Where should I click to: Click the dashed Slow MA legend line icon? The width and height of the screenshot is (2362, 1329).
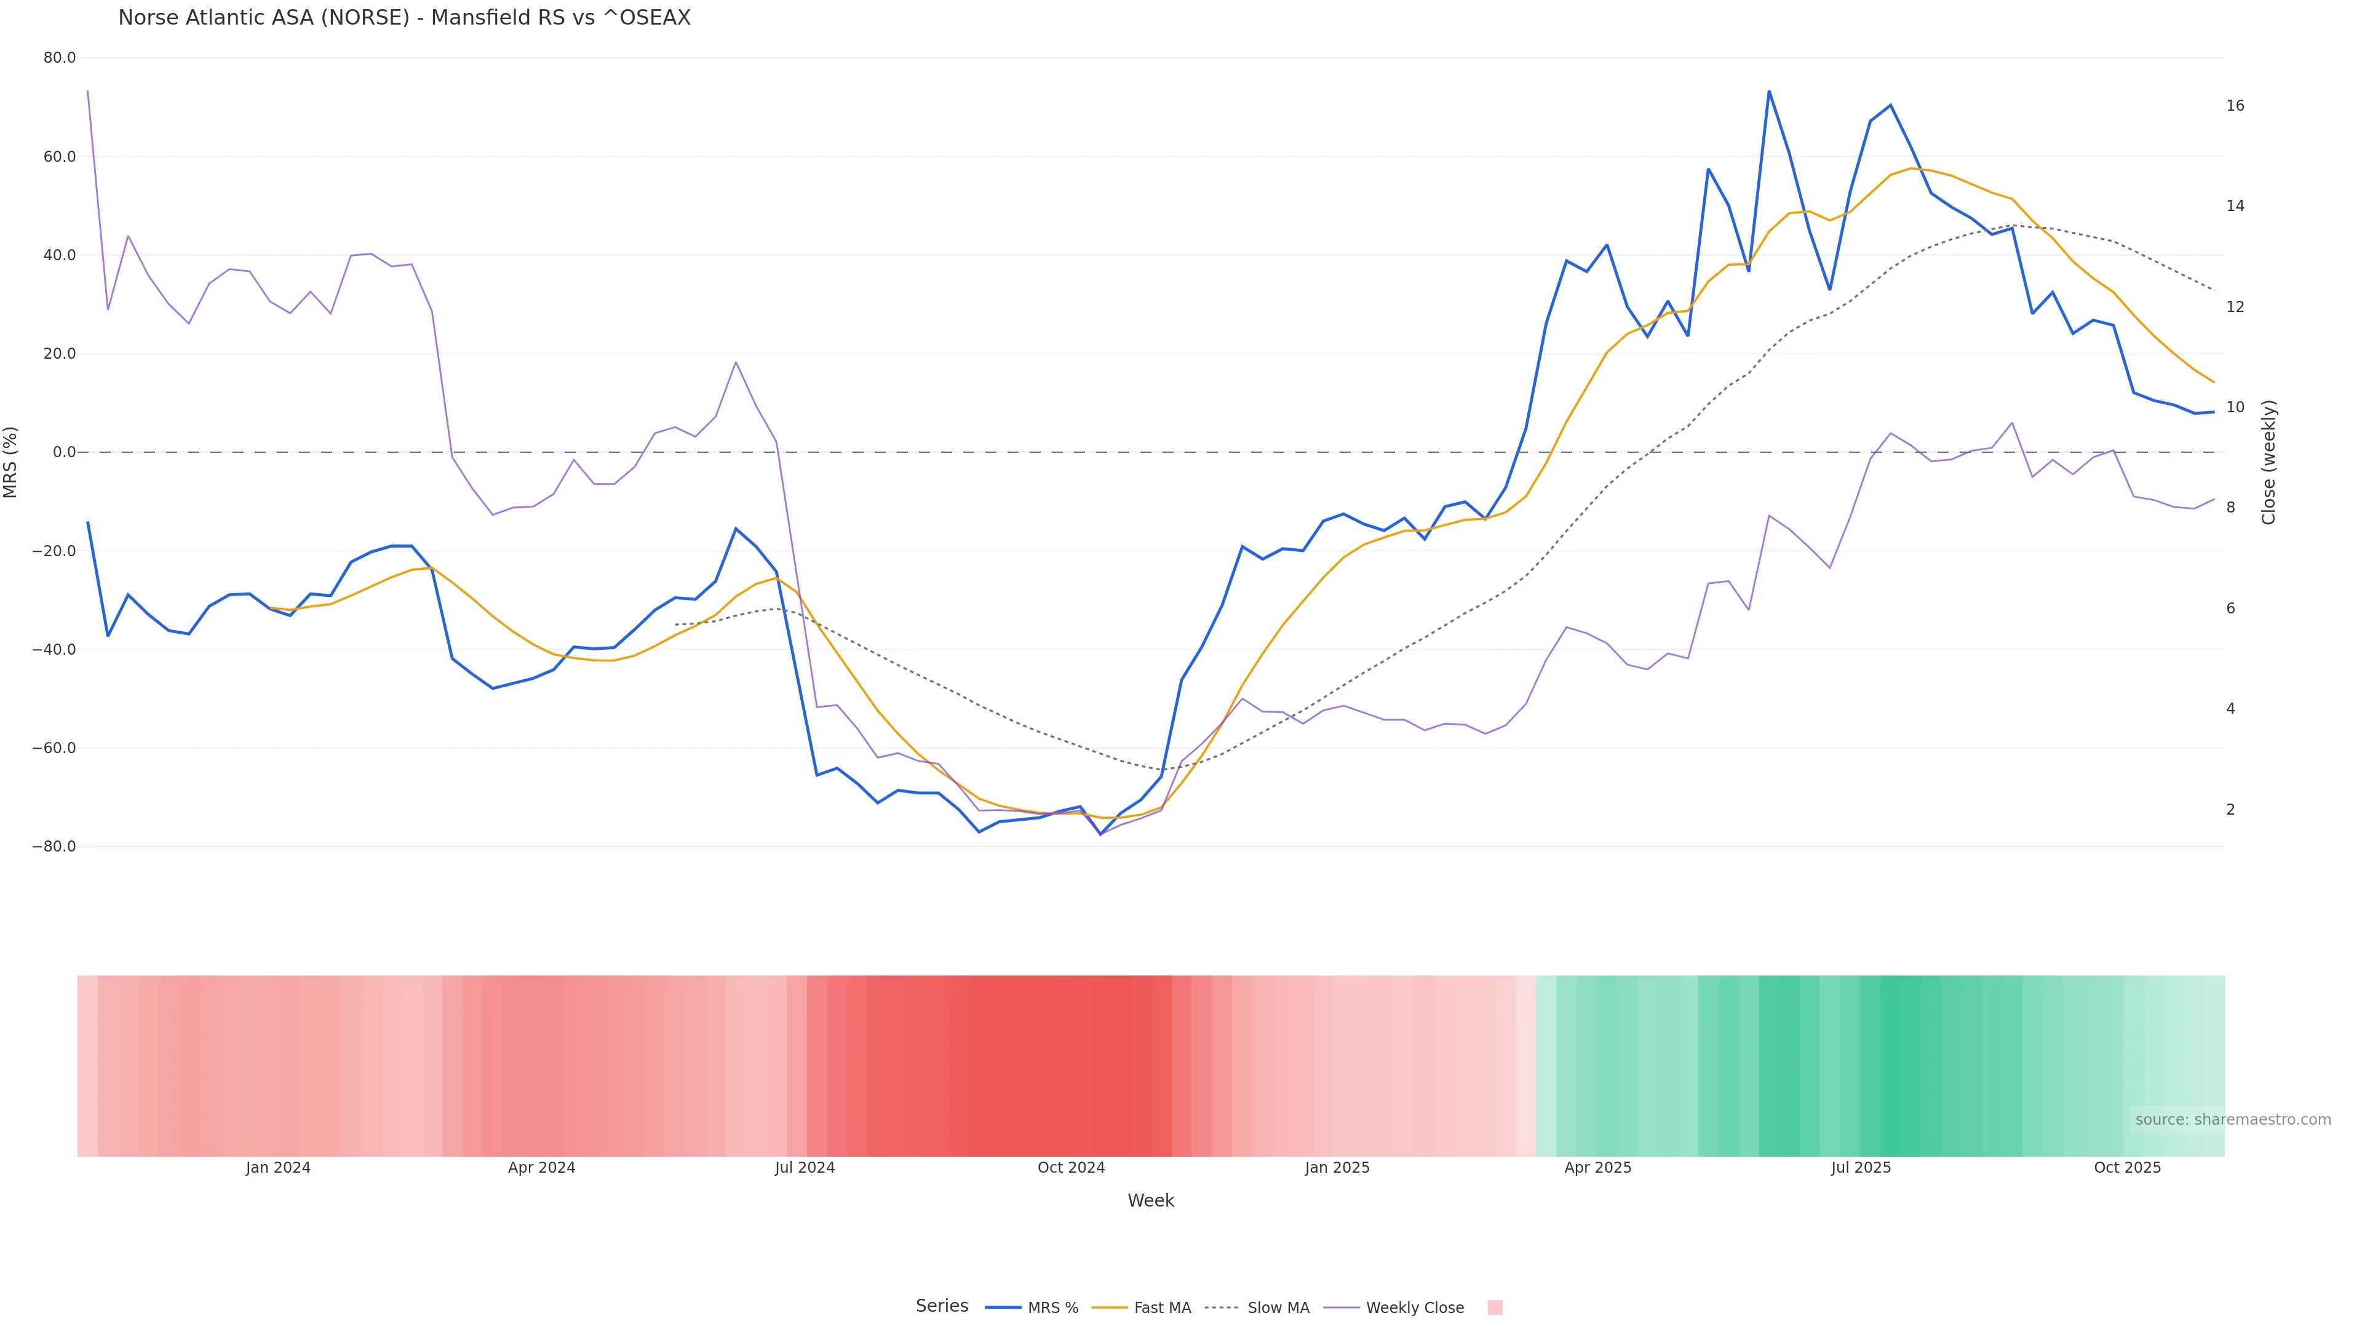1222,1307
